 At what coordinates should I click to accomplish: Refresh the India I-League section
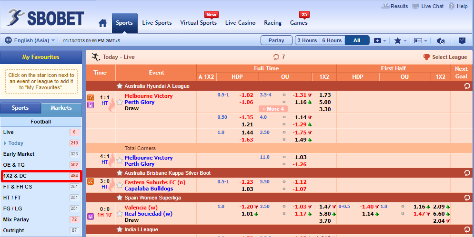pyautogui.click(x=467, y=230)
